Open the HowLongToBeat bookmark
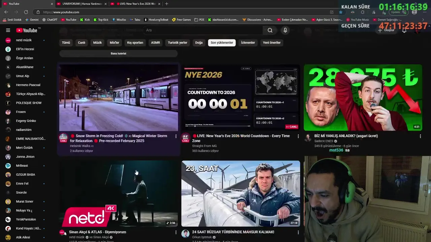 [x=156, y=19]
